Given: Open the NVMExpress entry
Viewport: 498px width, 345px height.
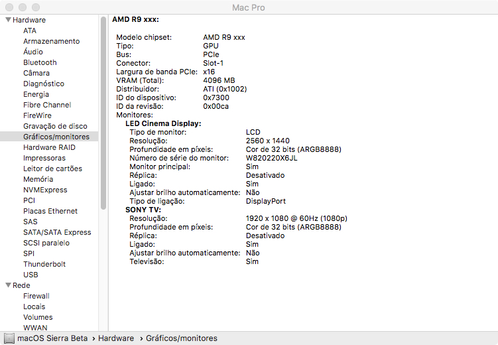Looking at the screenshot, I should tap(45, 190).
